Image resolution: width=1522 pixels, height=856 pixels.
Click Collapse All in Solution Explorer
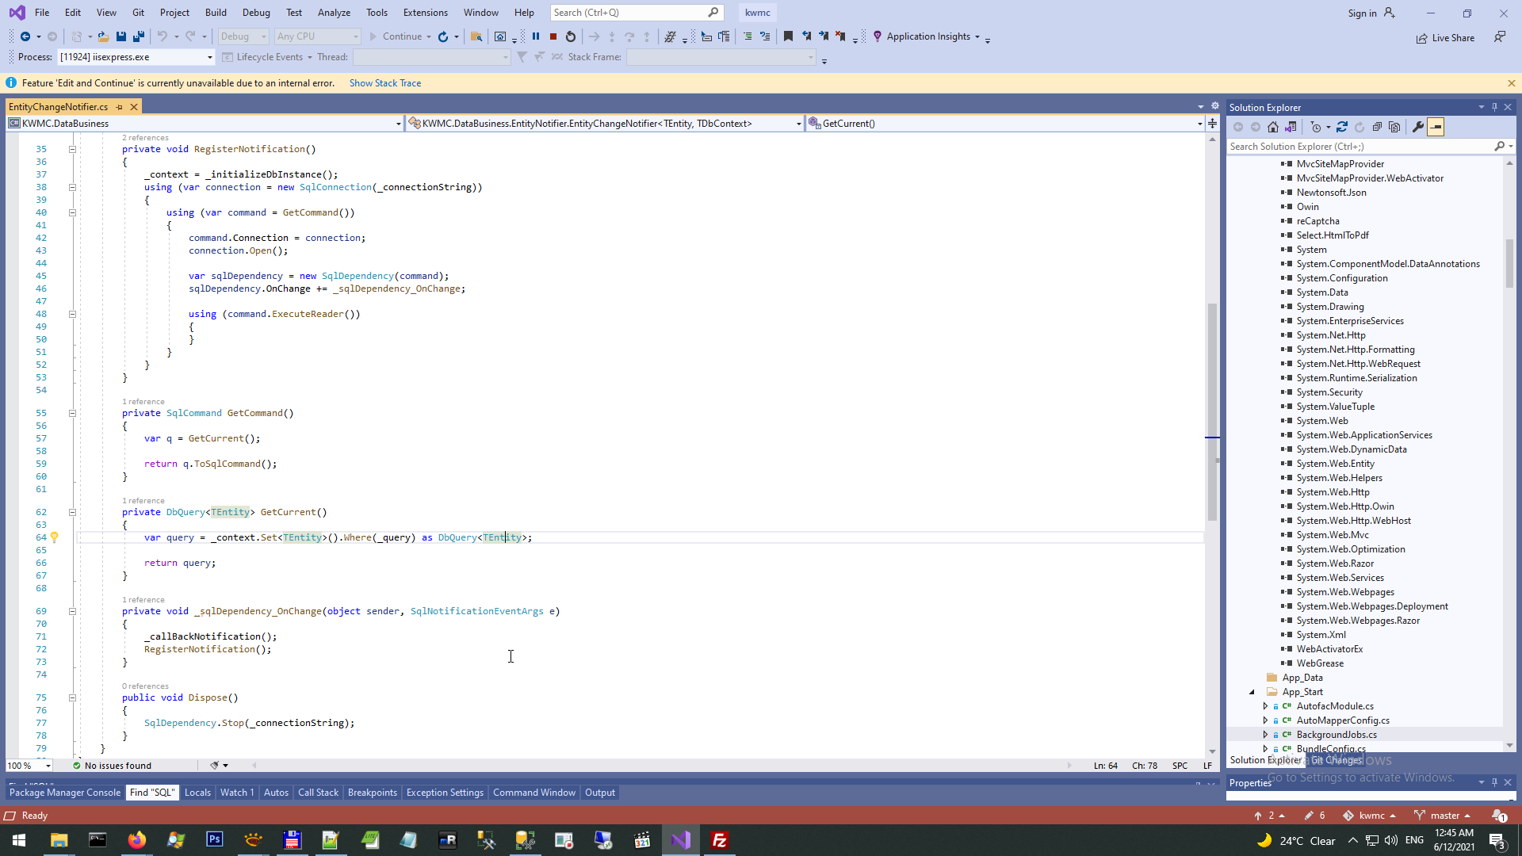coord(1377,127)
